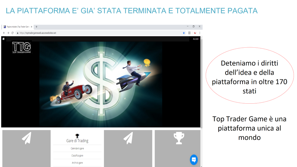Viewport: 297px width, 167px height.
Task: Open the Archivio gare link
Action: [x=77, y=163]
